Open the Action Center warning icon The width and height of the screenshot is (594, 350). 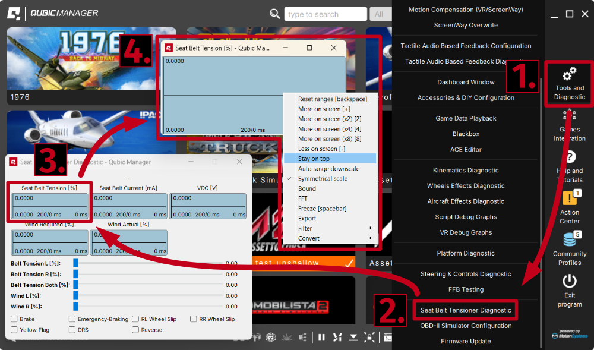pyautogui.click(x=569, y=198)
